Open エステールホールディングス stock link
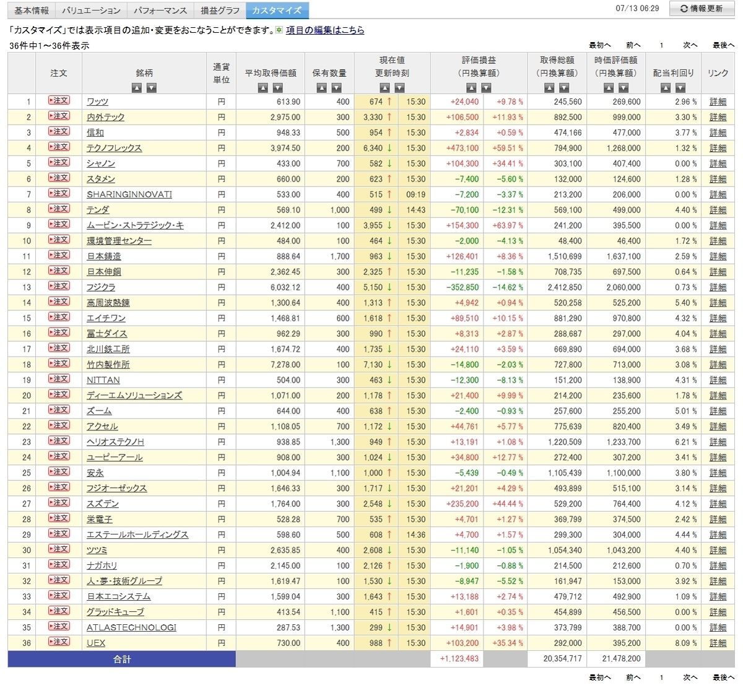Image resolution: width=743 pixels, height=688 pixels. 137,534
